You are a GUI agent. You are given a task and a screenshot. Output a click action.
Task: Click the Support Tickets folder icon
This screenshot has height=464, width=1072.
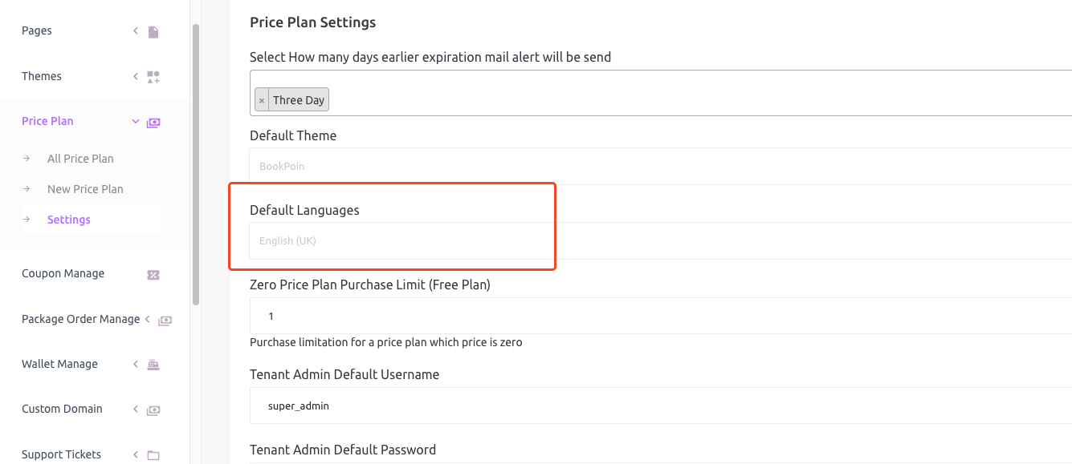153,455
